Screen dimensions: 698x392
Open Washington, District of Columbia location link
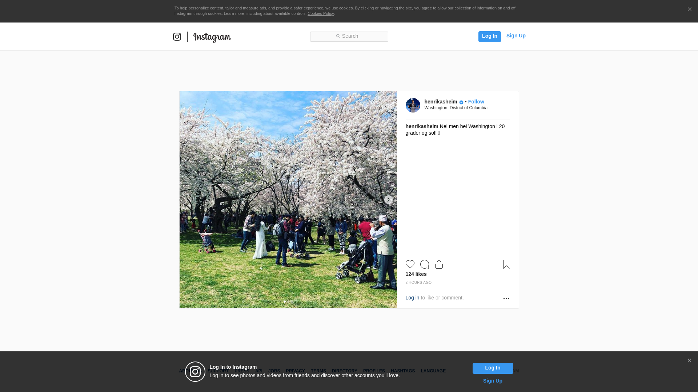pos(456,108)
